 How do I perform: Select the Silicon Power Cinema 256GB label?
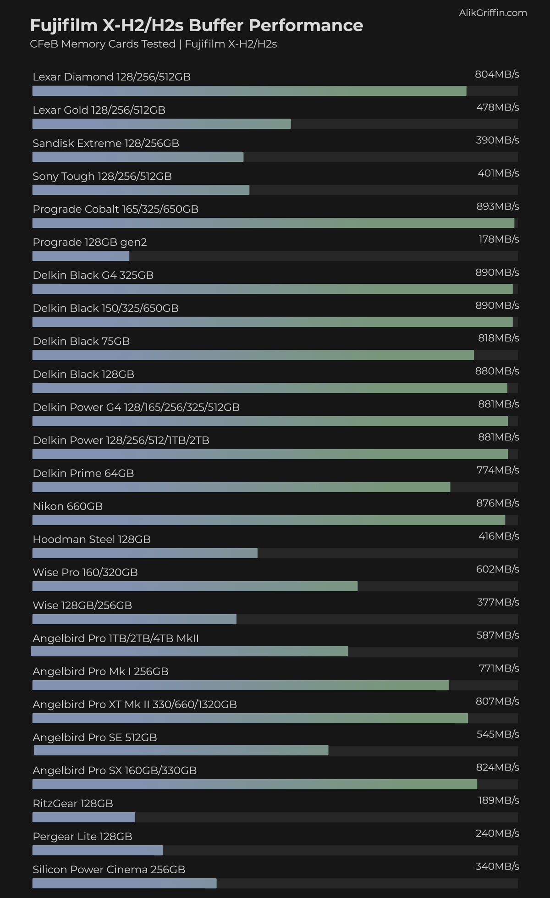point(109,869)
